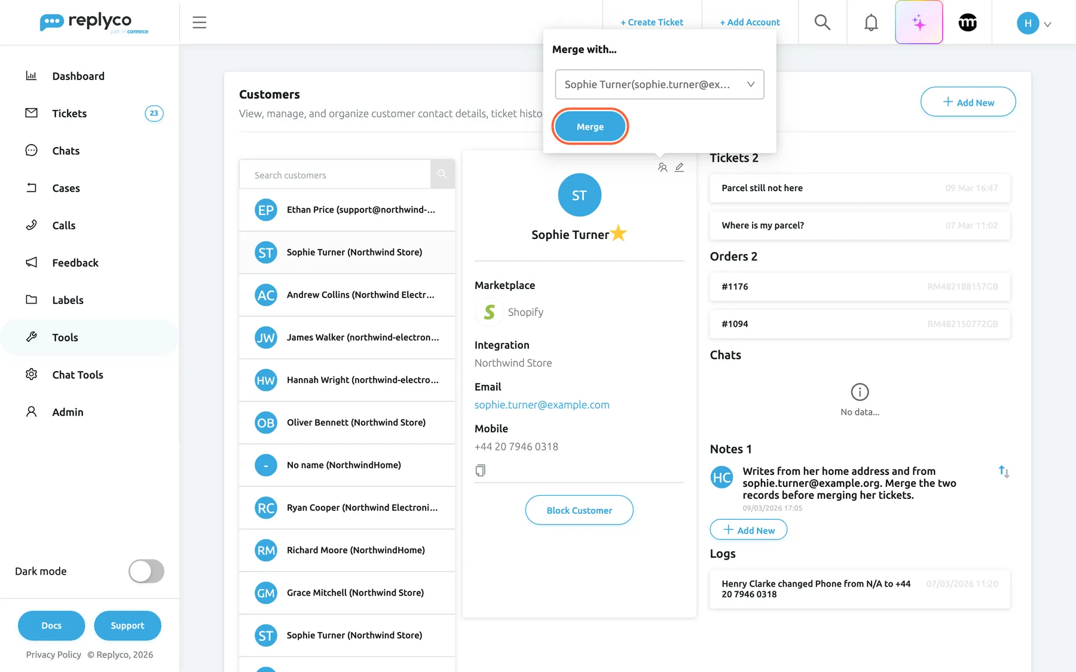Image resolution: width=1076 pixels, height=672 pixels.
Task: Open Privacy Policy link
Action: pos(53,655)
